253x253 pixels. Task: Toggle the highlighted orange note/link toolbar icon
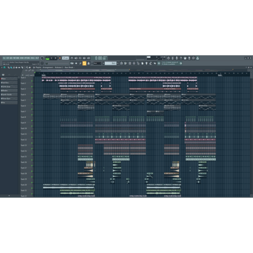coord(84,63)
